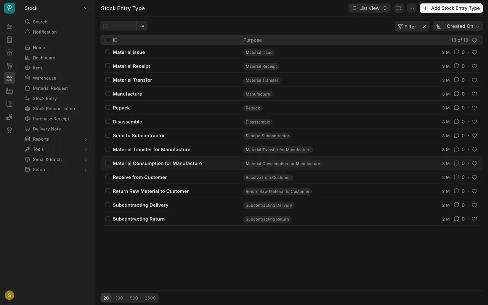
Task: Open comment bubble on the Repack row
Action: 456,108
